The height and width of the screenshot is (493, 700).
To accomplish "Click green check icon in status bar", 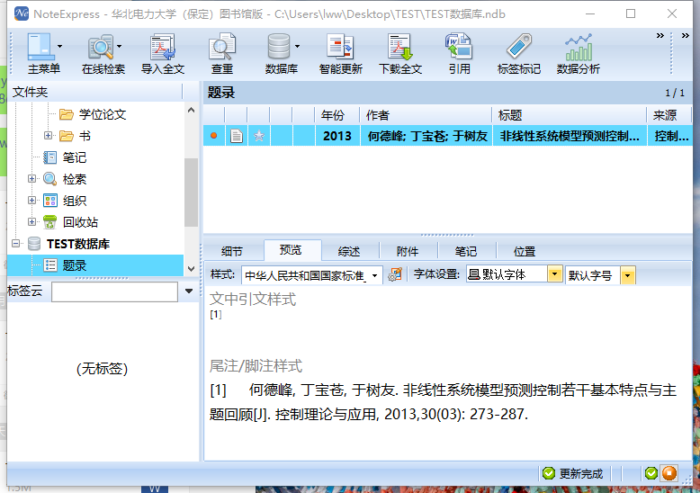I will [651, 473].
